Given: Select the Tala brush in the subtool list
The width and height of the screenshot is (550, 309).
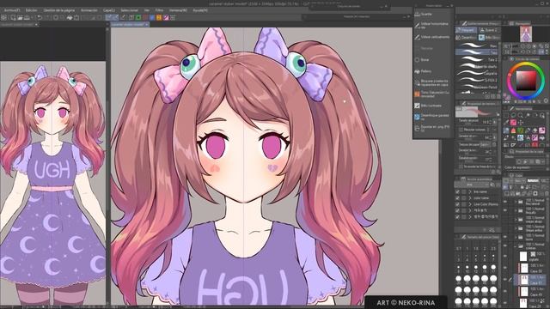Looking at the screenshot, I should pos(477,52).
